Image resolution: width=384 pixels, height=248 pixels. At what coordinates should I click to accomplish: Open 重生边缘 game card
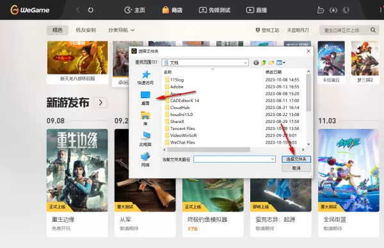(77, 183)
